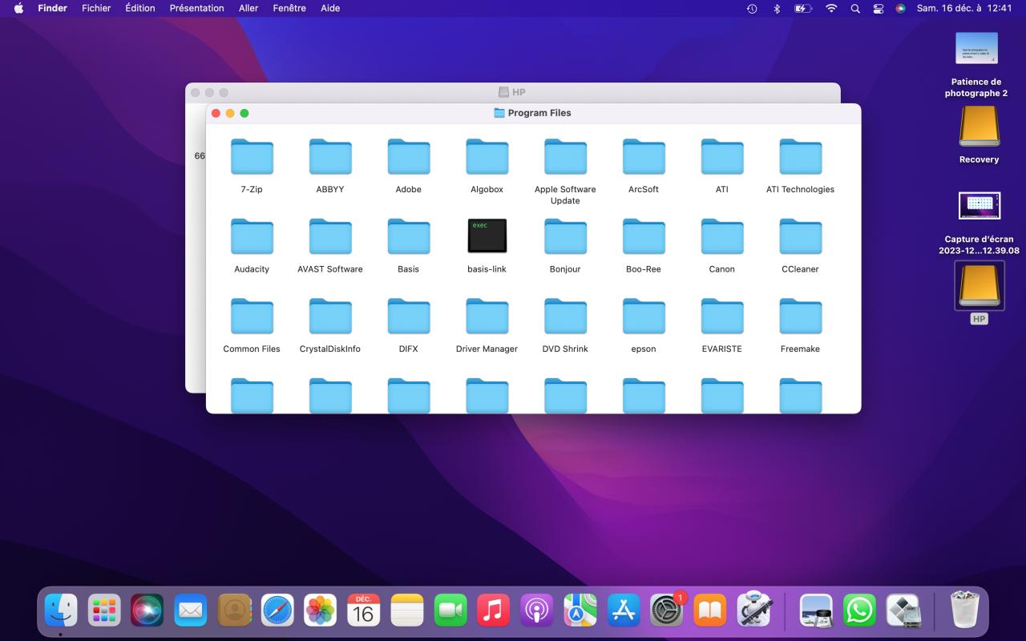
Task: Select the DIFX folder icon
Action: (409, 316)
